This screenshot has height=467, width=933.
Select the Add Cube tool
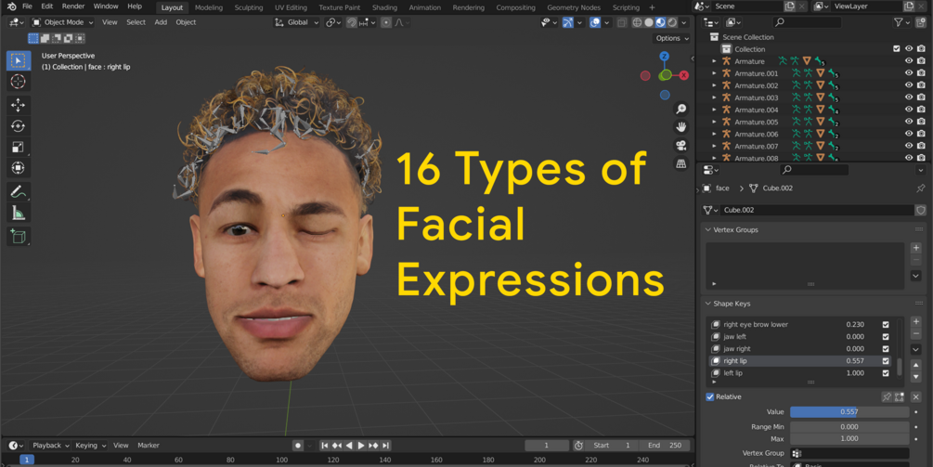[18, 236]
